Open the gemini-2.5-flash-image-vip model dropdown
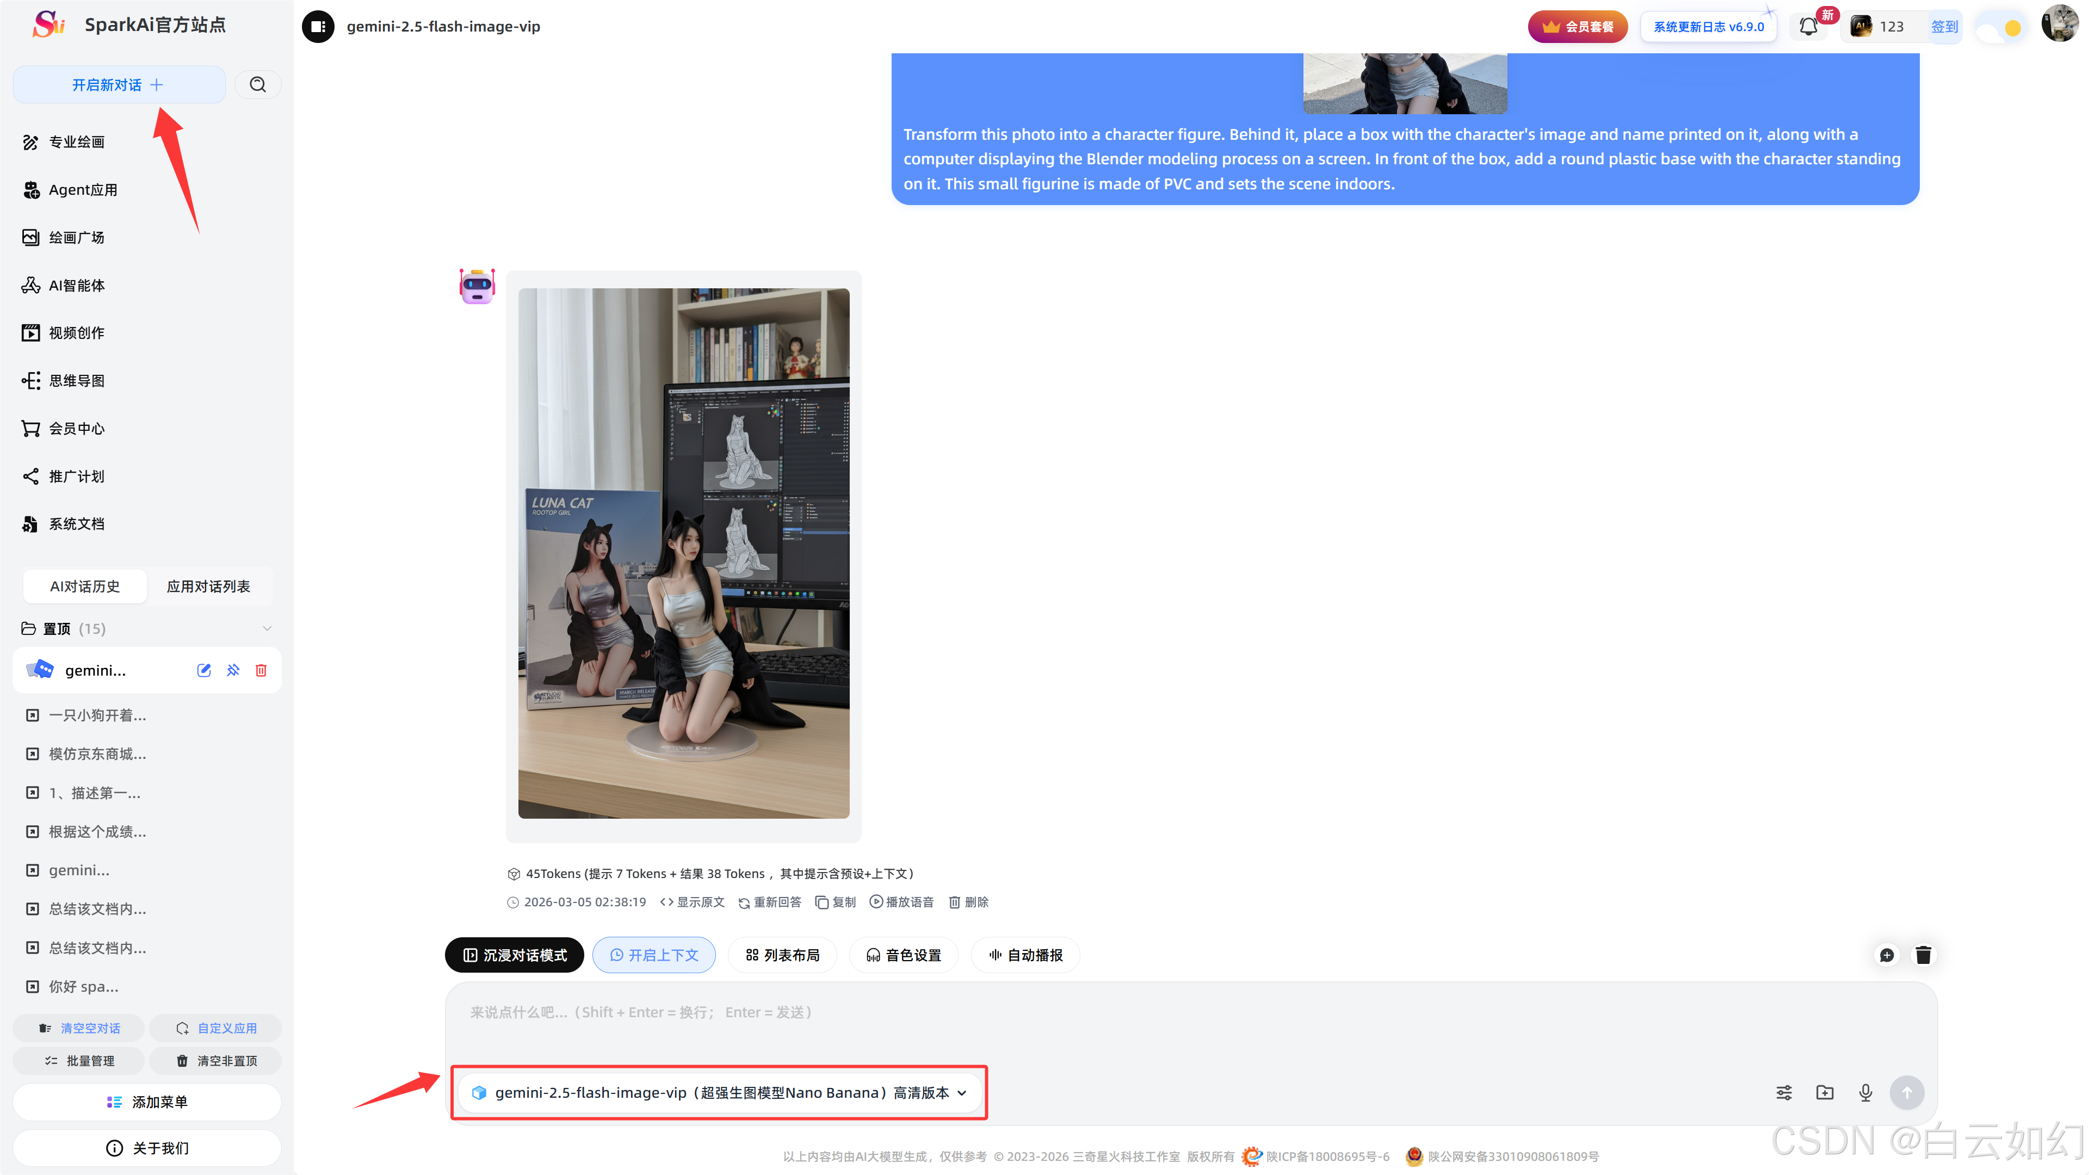This screenshot has width=2089, height=1175. coord(719,1092)
